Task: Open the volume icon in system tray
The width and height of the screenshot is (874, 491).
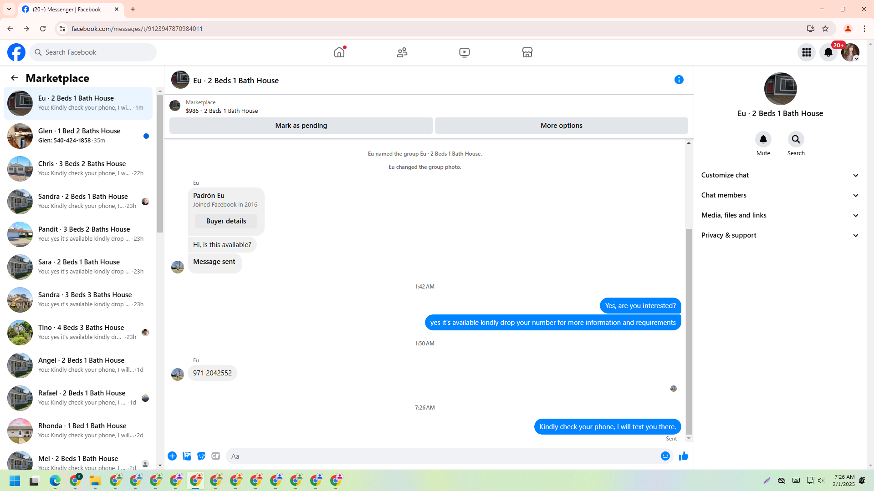Action: pos(821,481)
